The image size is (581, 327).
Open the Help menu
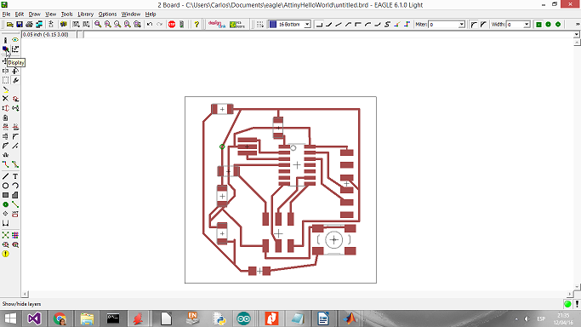(150, 14)
